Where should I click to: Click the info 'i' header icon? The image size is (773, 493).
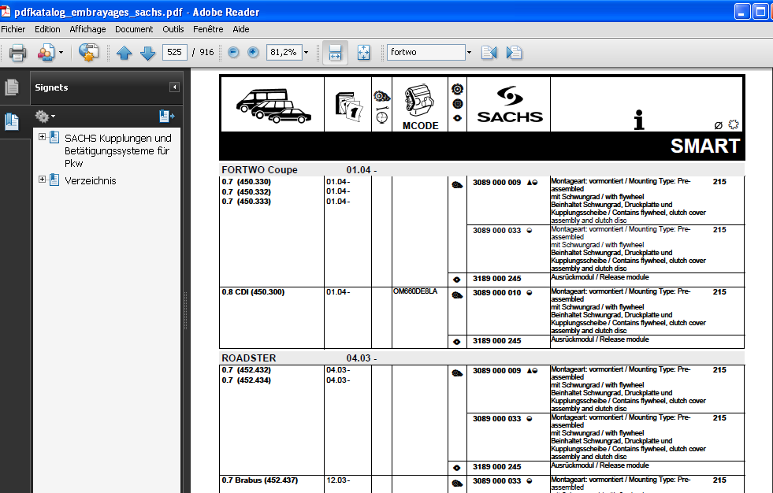click(x=639, y=120)
